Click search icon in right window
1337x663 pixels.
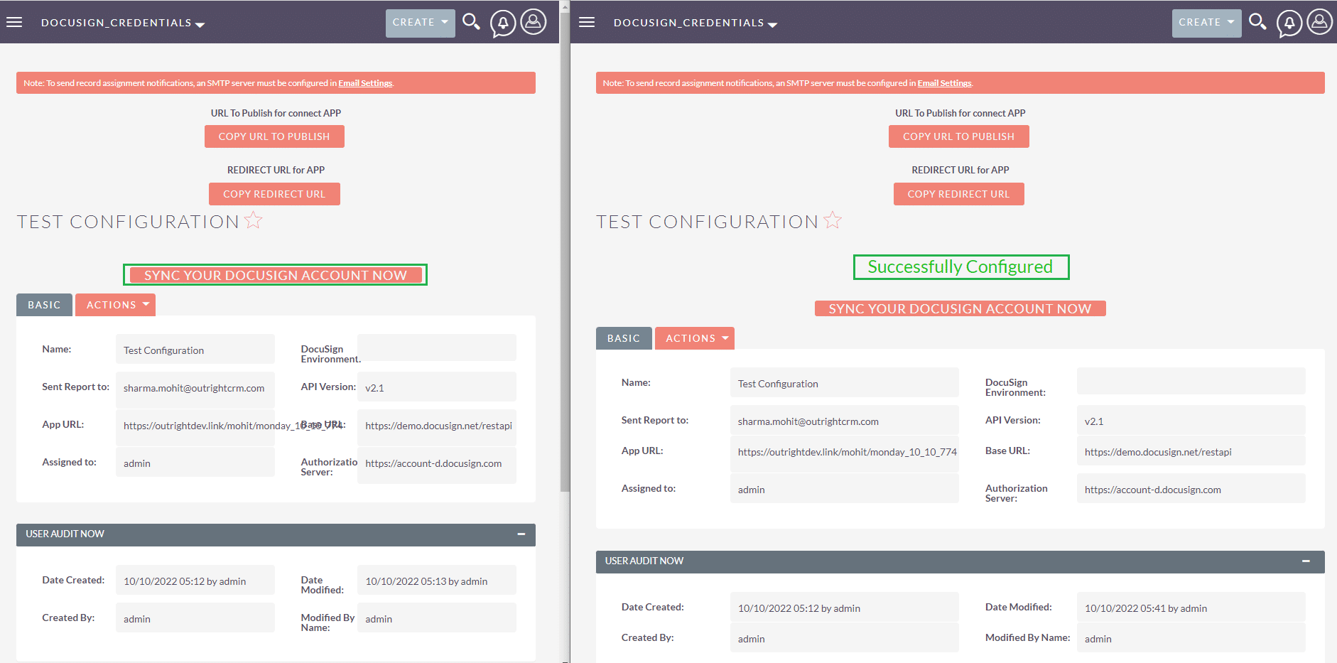click(1257, 22)
